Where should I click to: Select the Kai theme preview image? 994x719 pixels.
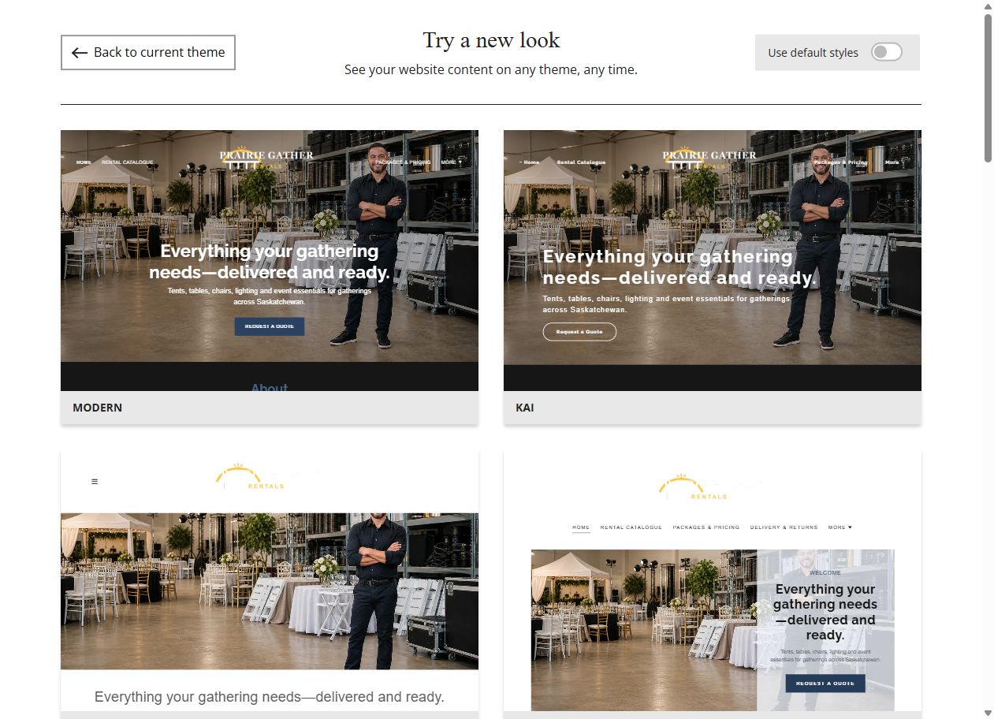coord(713,260)
